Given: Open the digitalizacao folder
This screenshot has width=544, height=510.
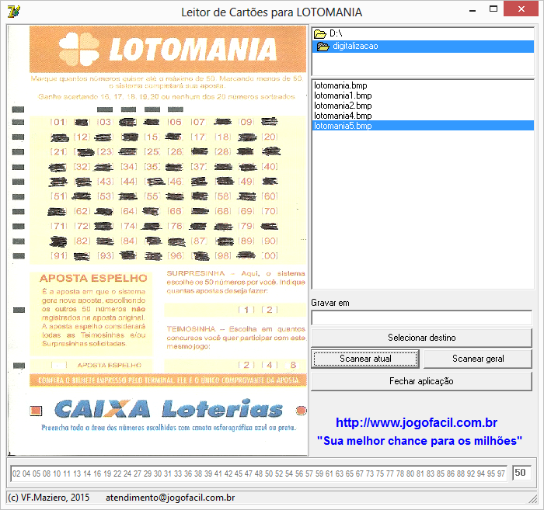Looking at the screenshot, I should [354, 47].
